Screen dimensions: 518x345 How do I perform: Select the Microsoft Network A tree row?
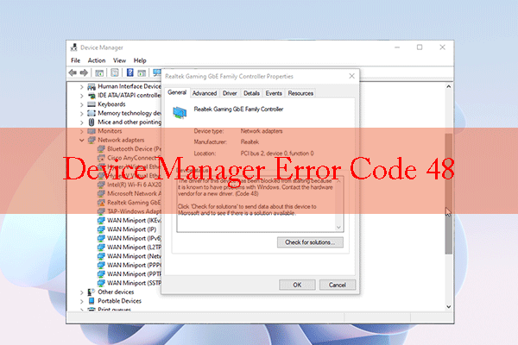pos(129,193)
